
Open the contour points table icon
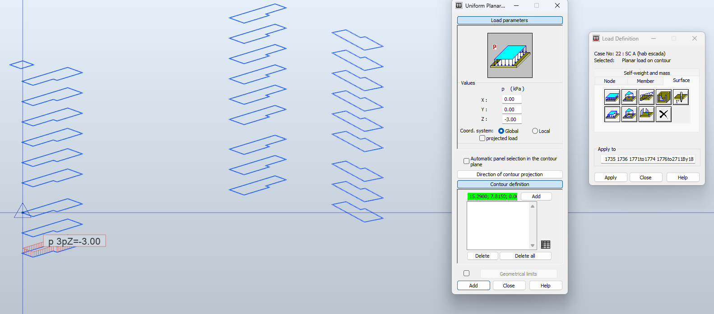(x=546, y=245)
